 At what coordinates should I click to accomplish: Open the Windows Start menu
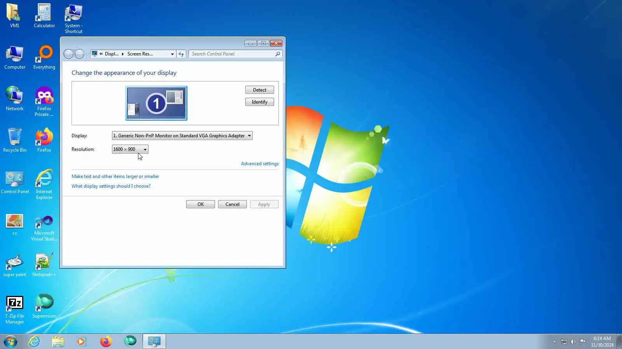click(10, 342)
